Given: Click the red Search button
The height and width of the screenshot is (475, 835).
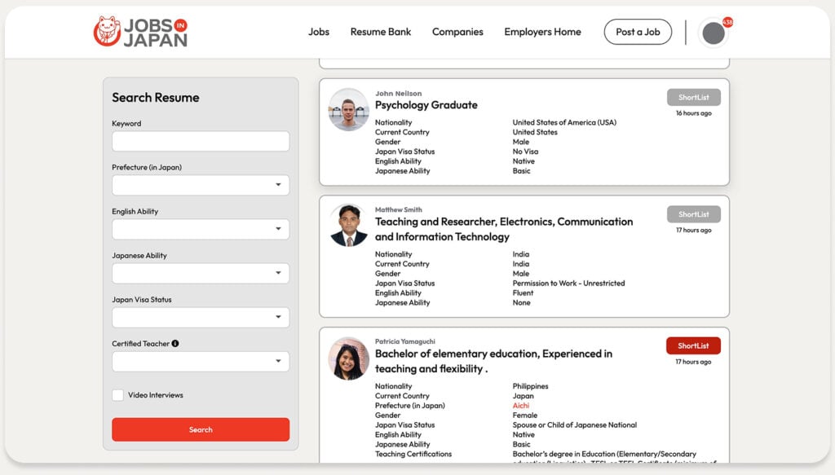Looking at the screenshot, I should 201,430.
